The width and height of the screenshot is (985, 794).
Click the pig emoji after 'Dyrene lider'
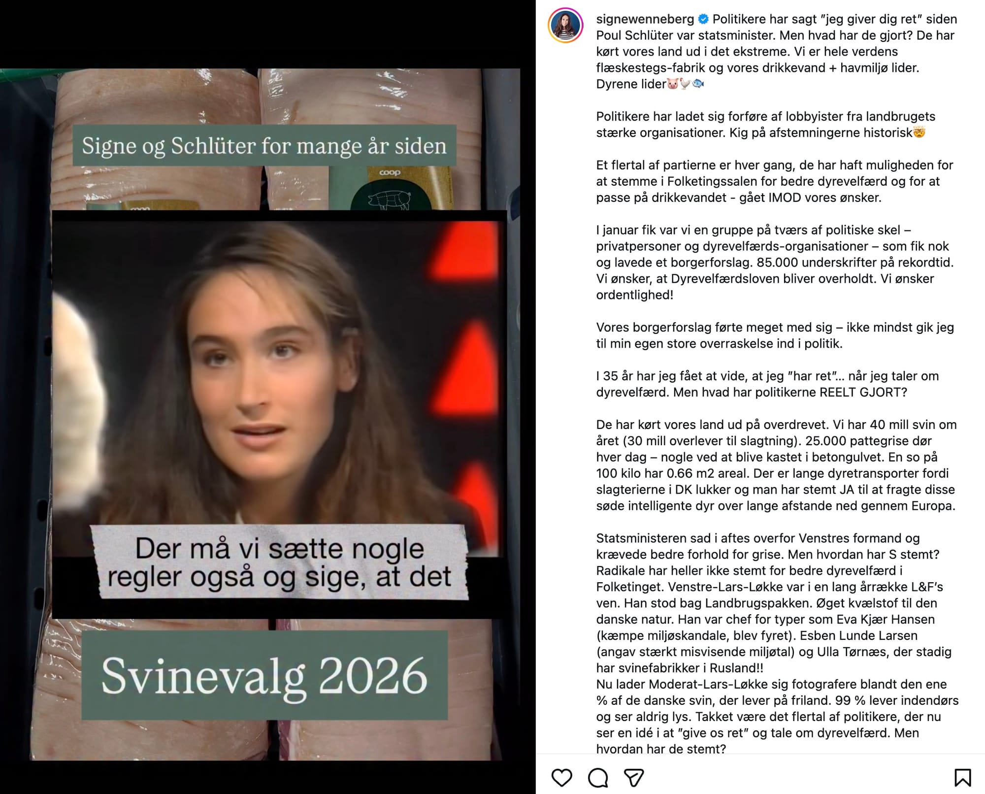click(673, 84)
